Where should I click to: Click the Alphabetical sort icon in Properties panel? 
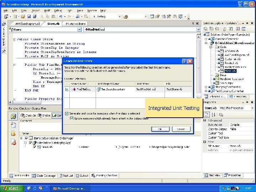pyautogui.click(x=213, y=114)
